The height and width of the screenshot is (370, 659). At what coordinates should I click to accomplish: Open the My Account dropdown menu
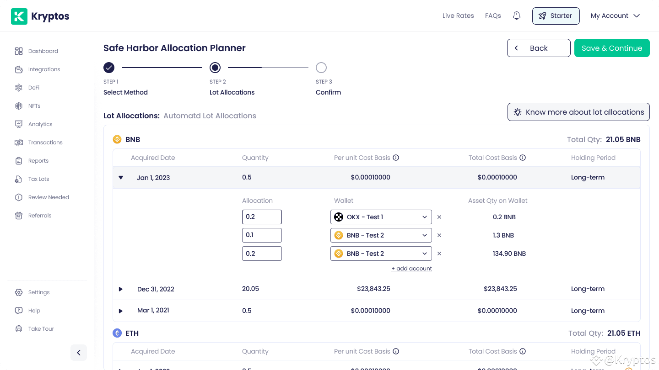pyautogui.click(x=615, y=16)
